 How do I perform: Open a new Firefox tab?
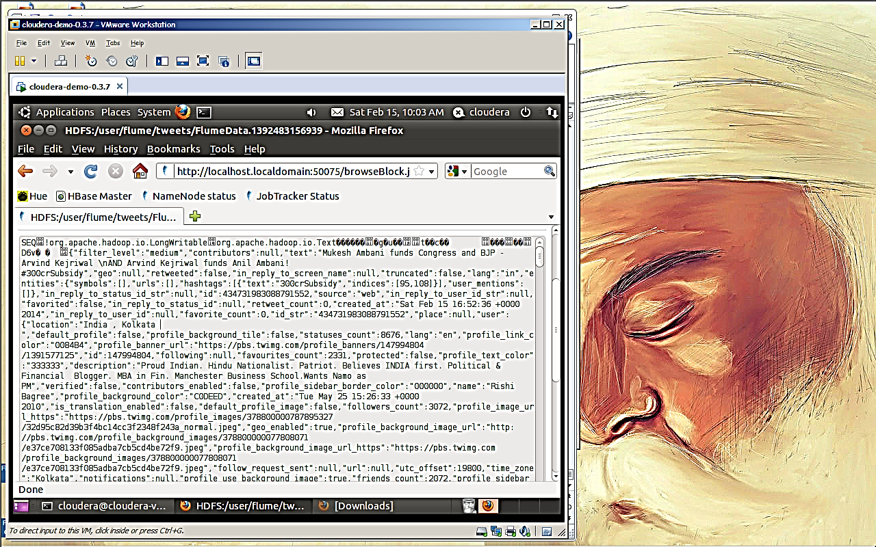(195, 217)
